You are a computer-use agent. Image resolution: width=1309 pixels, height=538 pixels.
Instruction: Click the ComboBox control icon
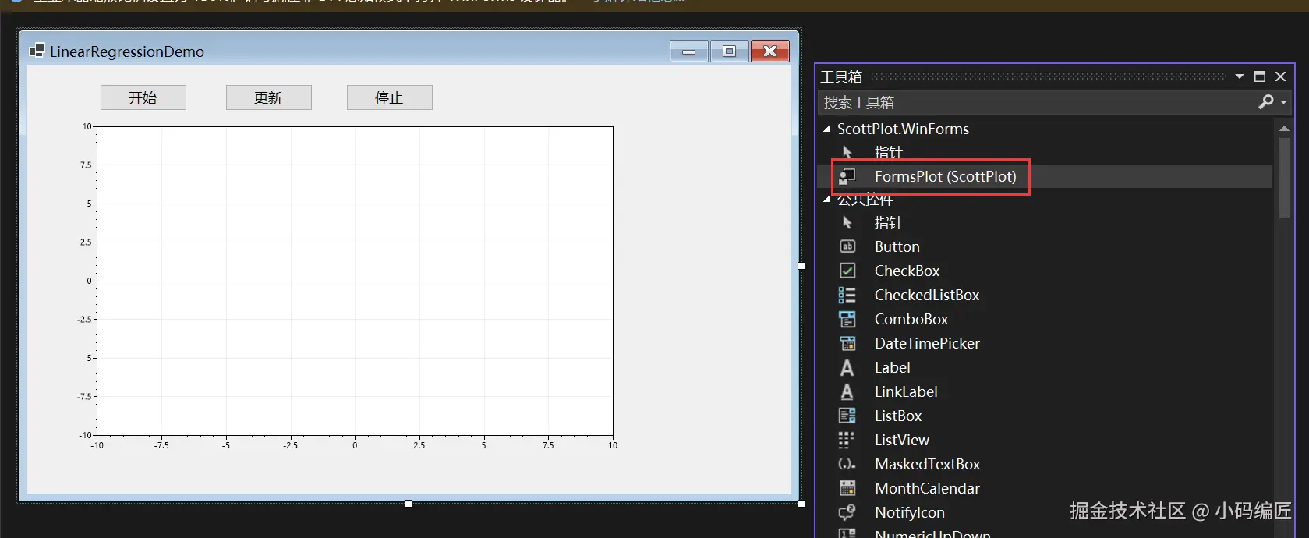[847, 319]
